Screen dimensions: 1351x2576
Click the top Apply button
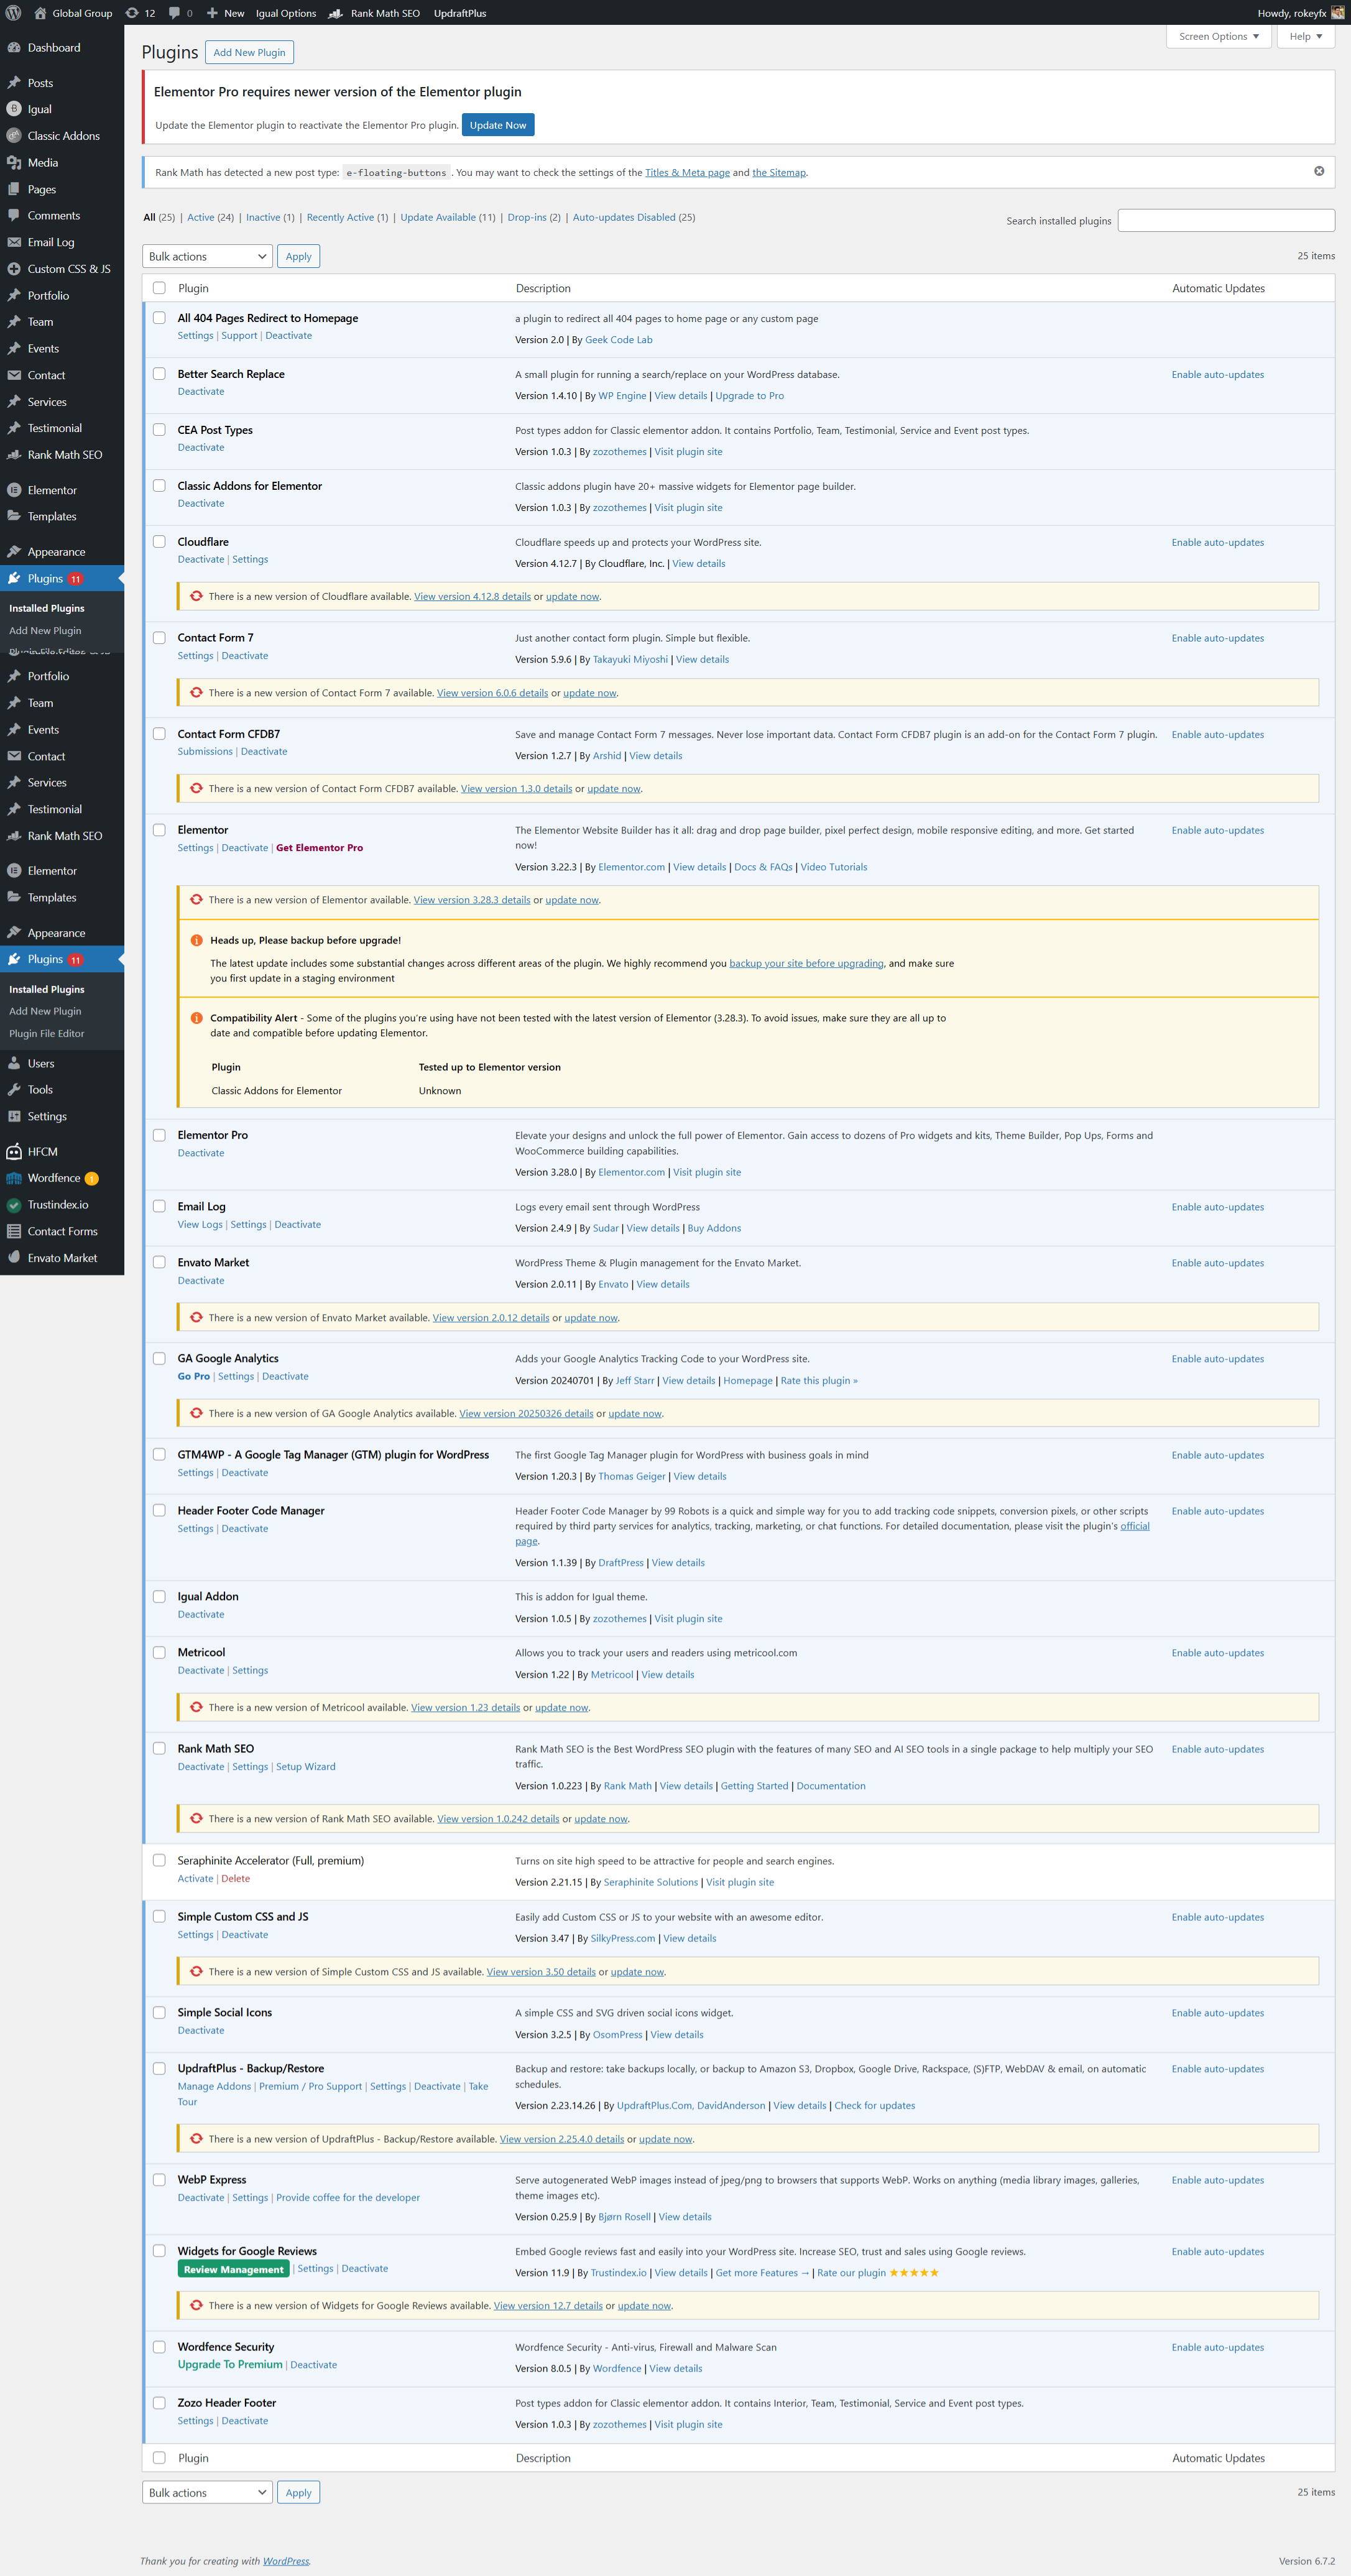[x=298, y=256]
